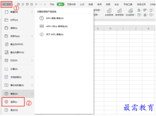This screenshot has width=156, height=116.
Task: Click the save icon in quick toolbar
Action: tap(18, 4)
